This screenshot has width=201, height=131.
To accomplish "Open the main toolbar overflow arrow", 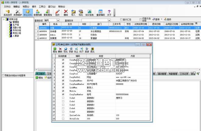I will [114, 13].
